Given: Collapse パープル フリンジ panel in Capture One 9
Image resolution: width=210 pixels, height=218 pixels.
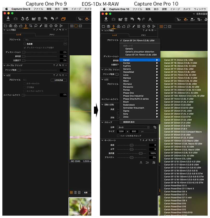Looking at the screenshot, I should tap(4, 65).
